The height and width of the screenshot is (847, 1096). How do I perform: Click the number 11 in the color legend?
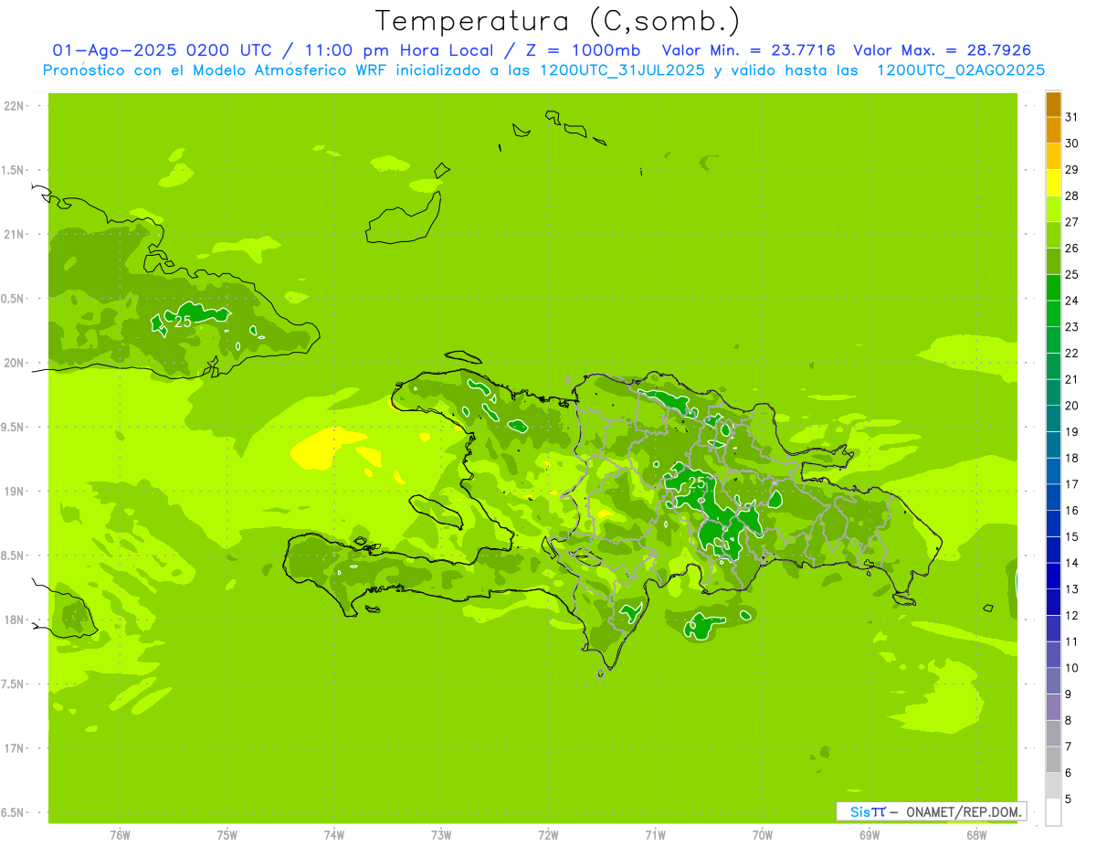1072,641
